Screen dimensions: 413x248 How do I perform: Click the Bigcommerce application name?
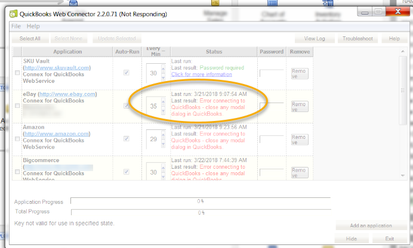[x=41, y=160]
